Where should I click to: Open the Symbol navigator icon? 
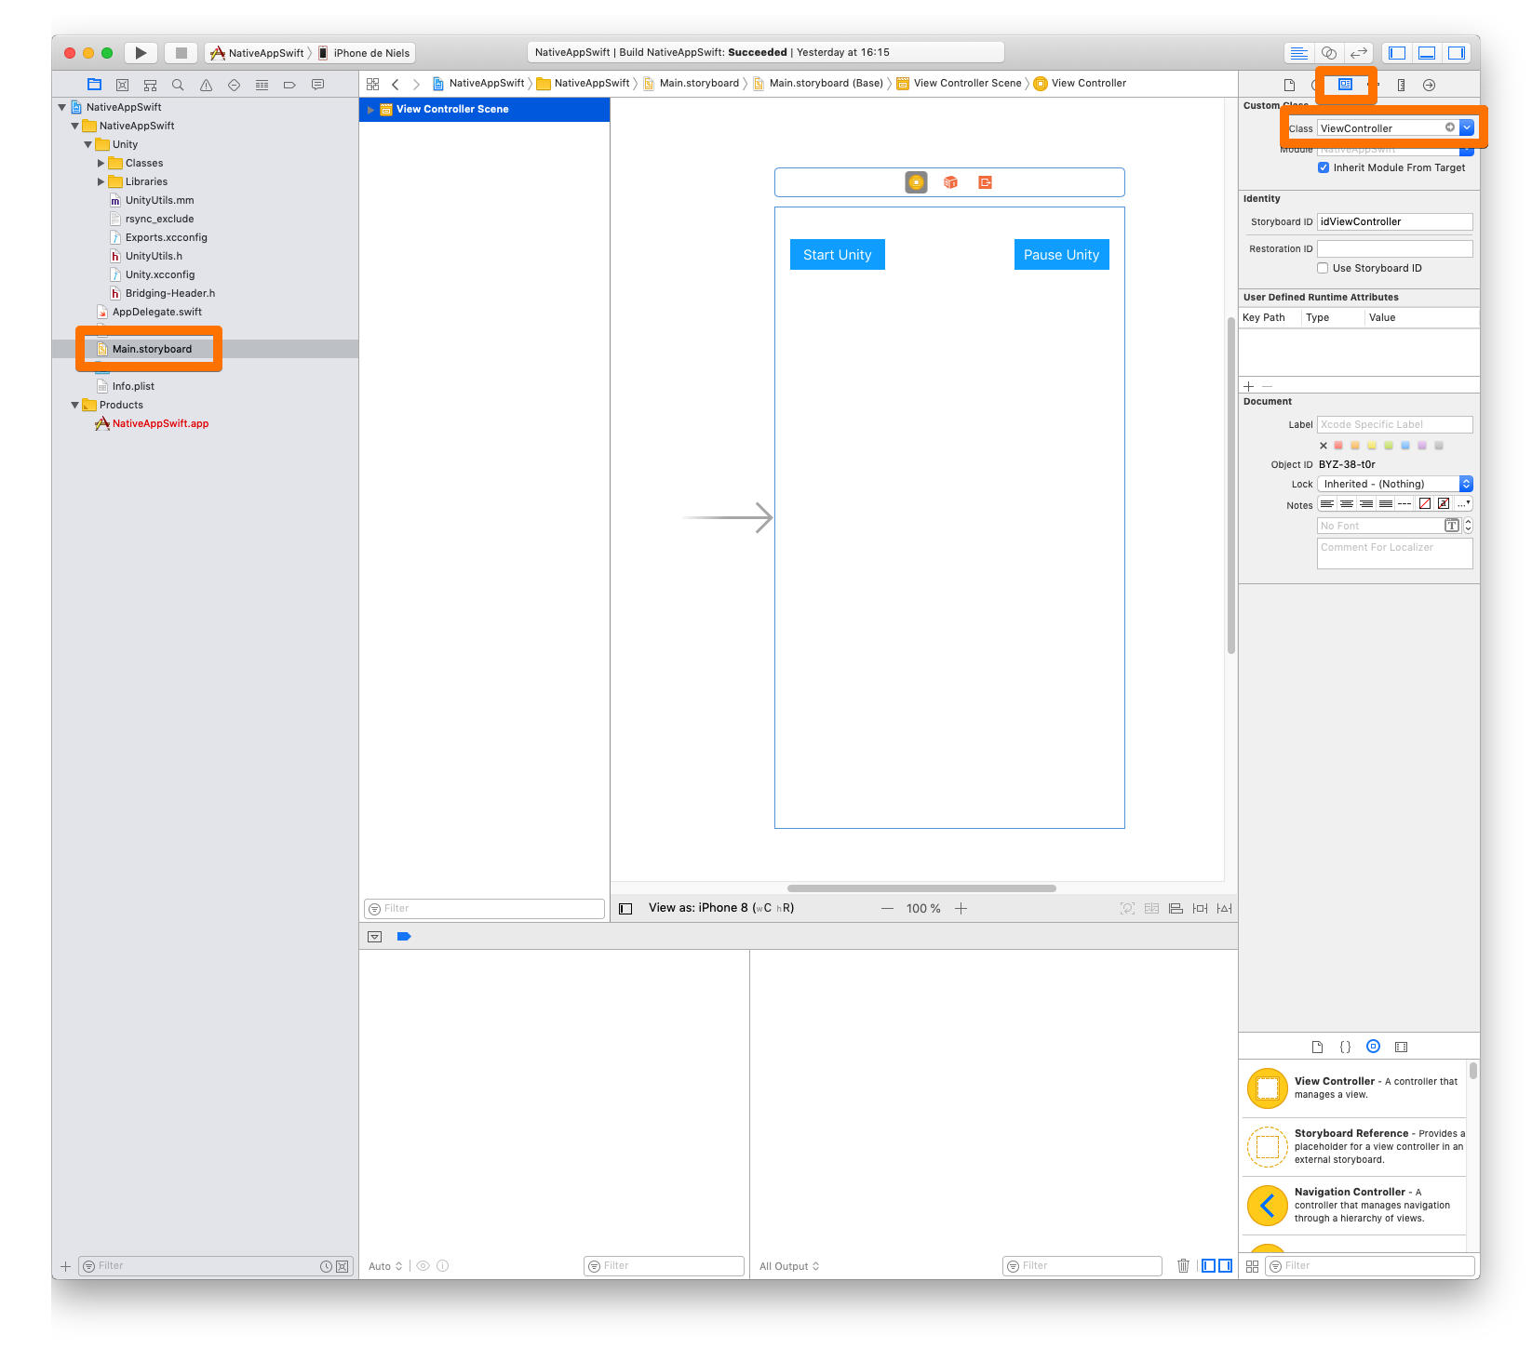[150, 85]
